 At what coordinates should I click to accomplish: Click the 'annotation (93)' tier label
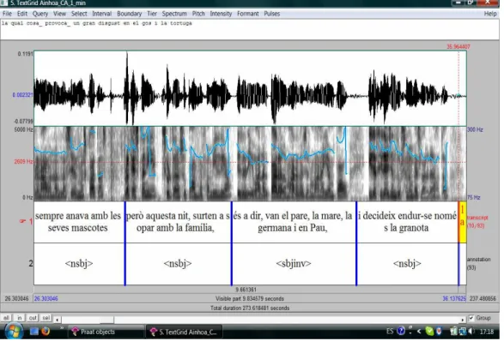coord(478,263)
